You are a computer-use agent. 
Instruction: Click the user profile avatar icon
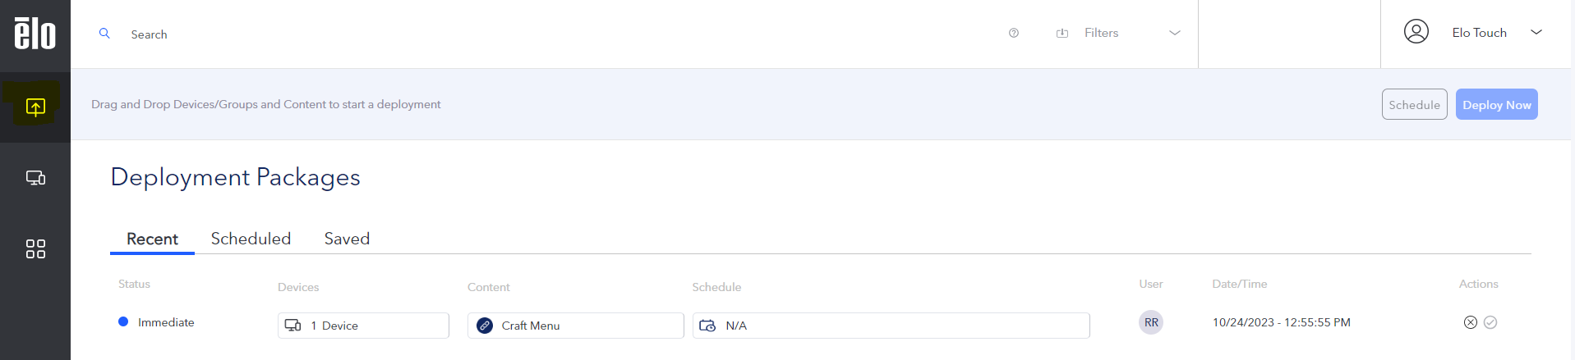pyautogui.click(x=1416, y=32)
